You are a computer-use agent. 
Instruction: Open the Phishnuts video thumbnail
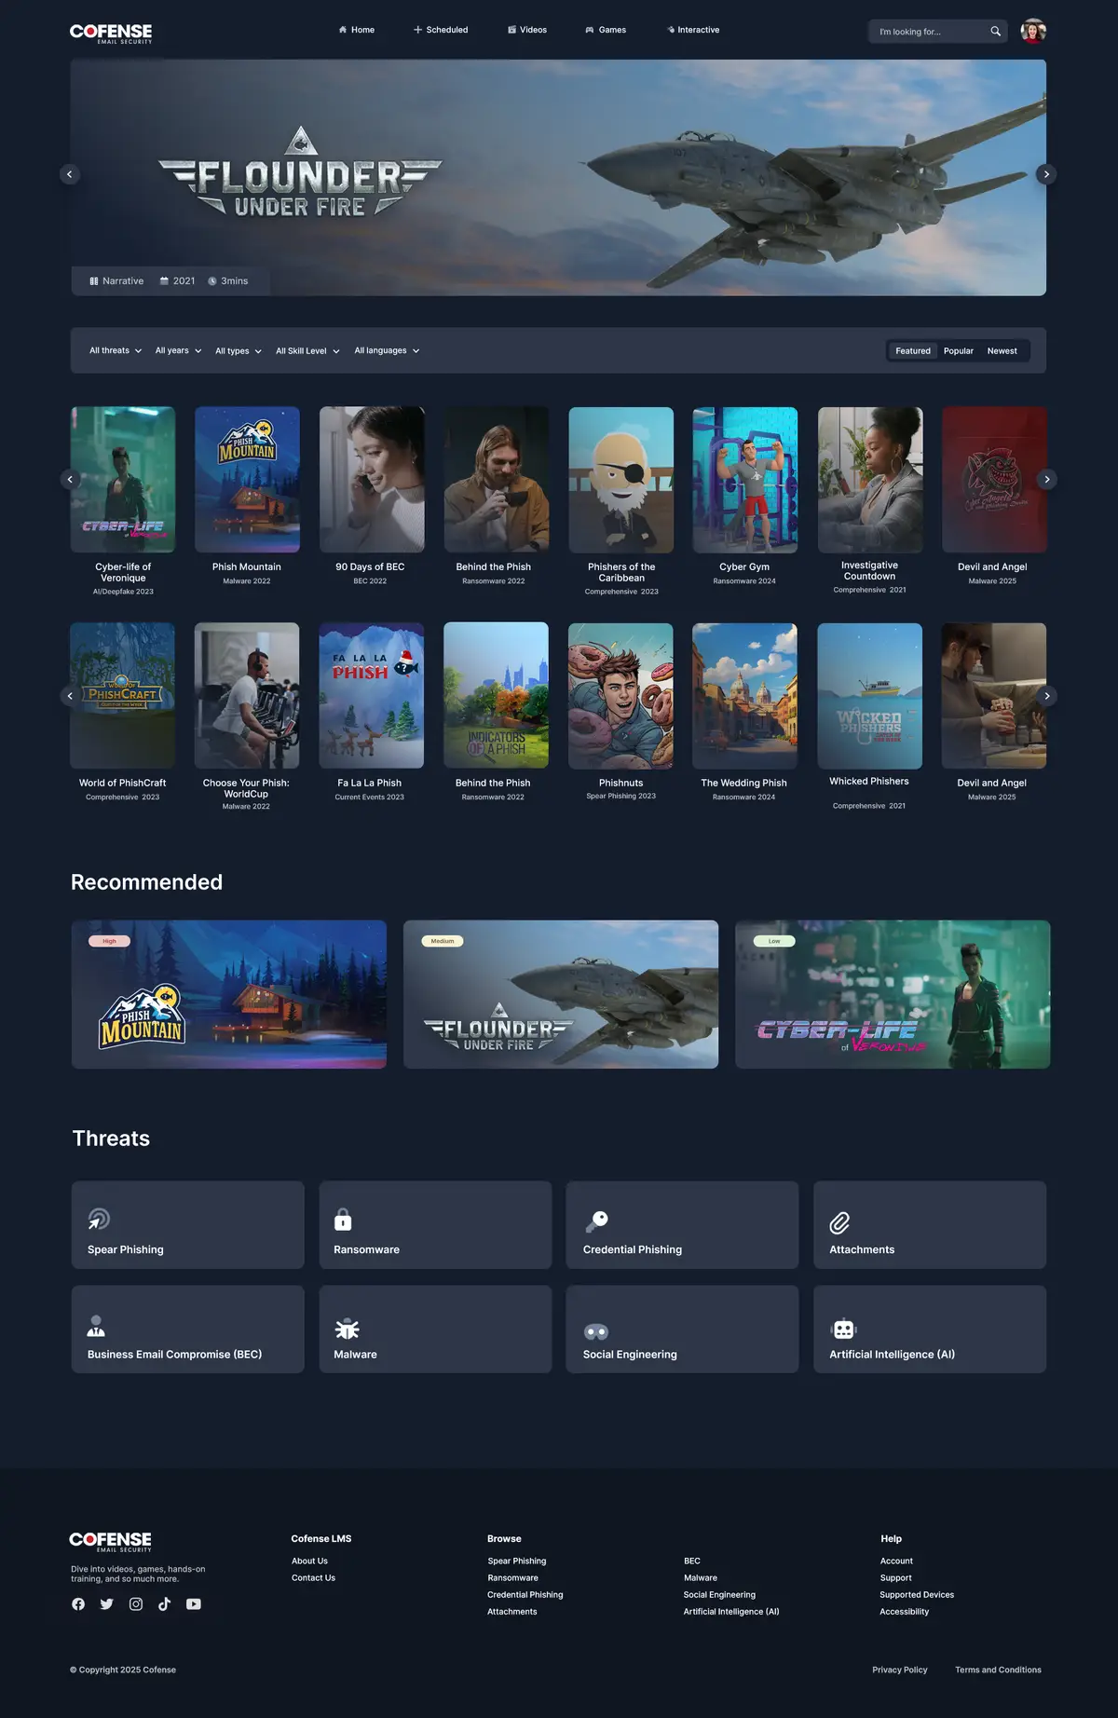click(x=620, y=696)
